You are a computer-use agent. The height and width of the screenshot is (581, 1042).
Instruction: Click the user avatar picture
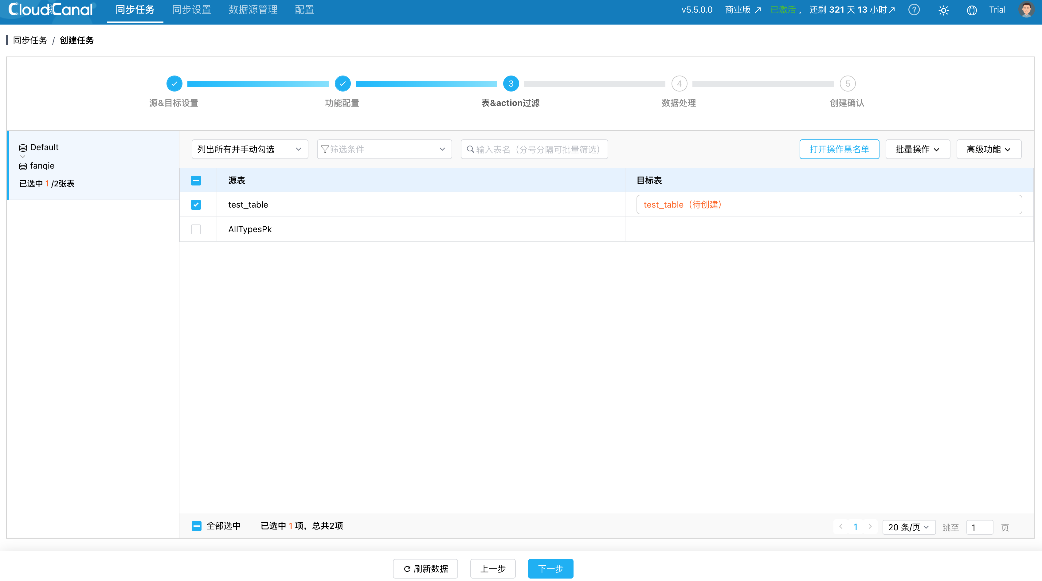pyautogui.click(x=1026, y=10)
